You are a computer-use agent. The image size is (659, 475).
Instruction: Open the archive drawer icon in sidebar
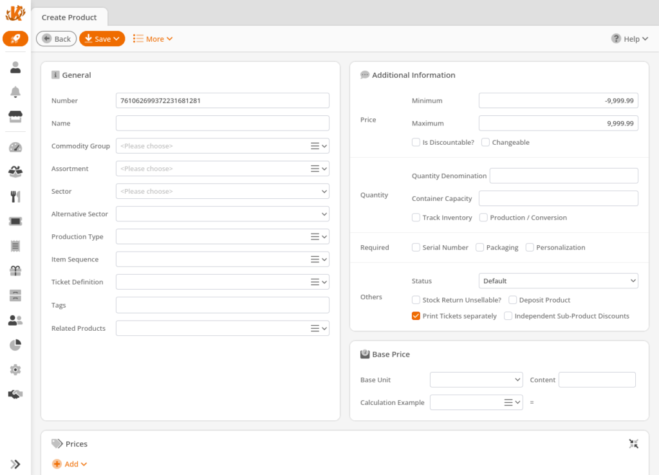15,295
